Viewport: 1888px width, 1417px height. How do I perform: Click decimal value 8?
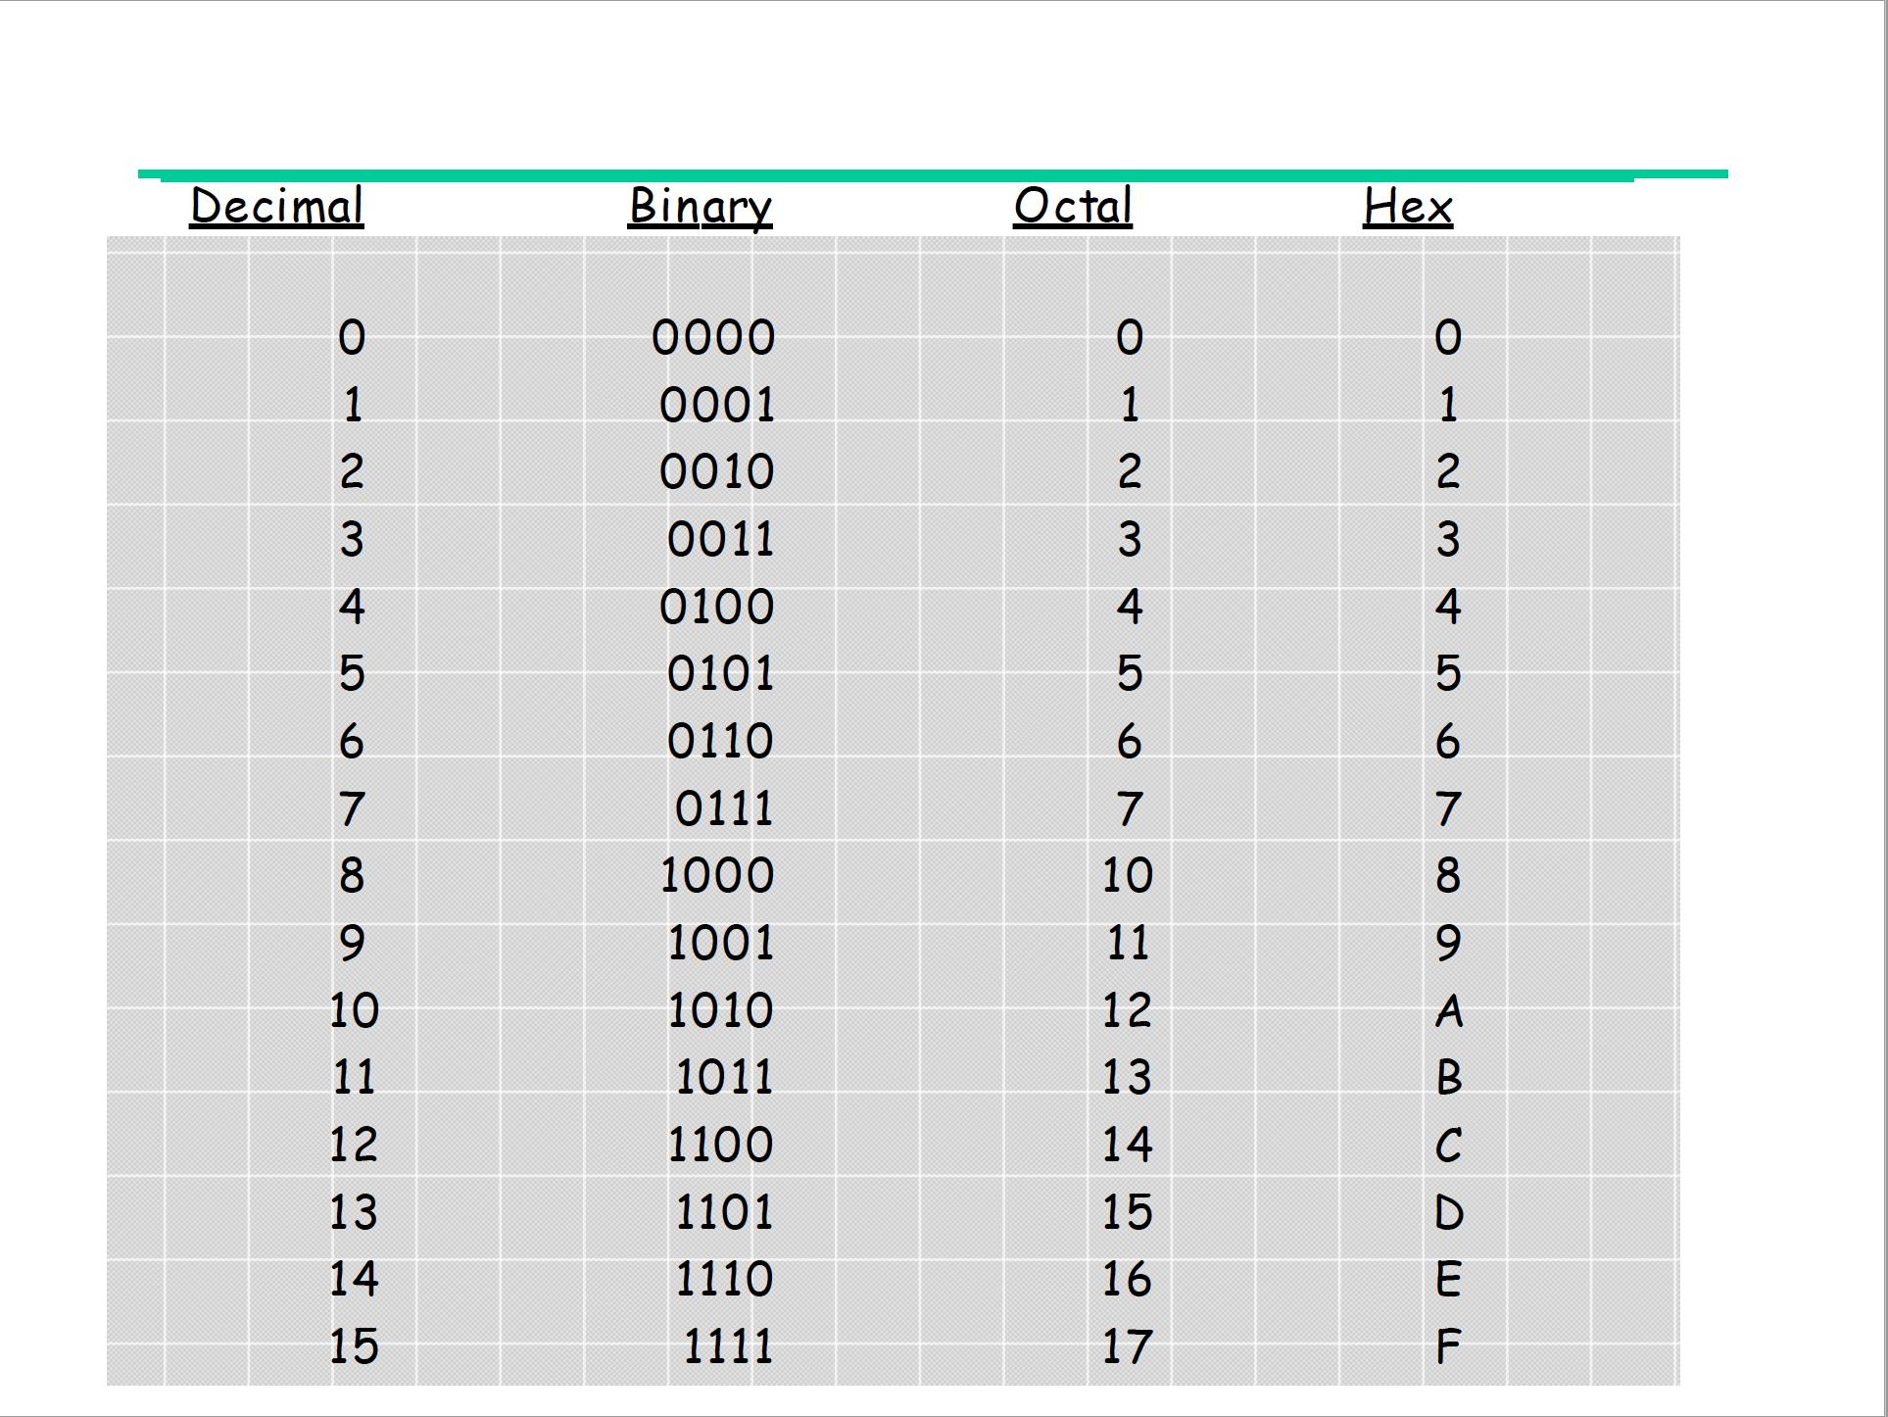352,875
